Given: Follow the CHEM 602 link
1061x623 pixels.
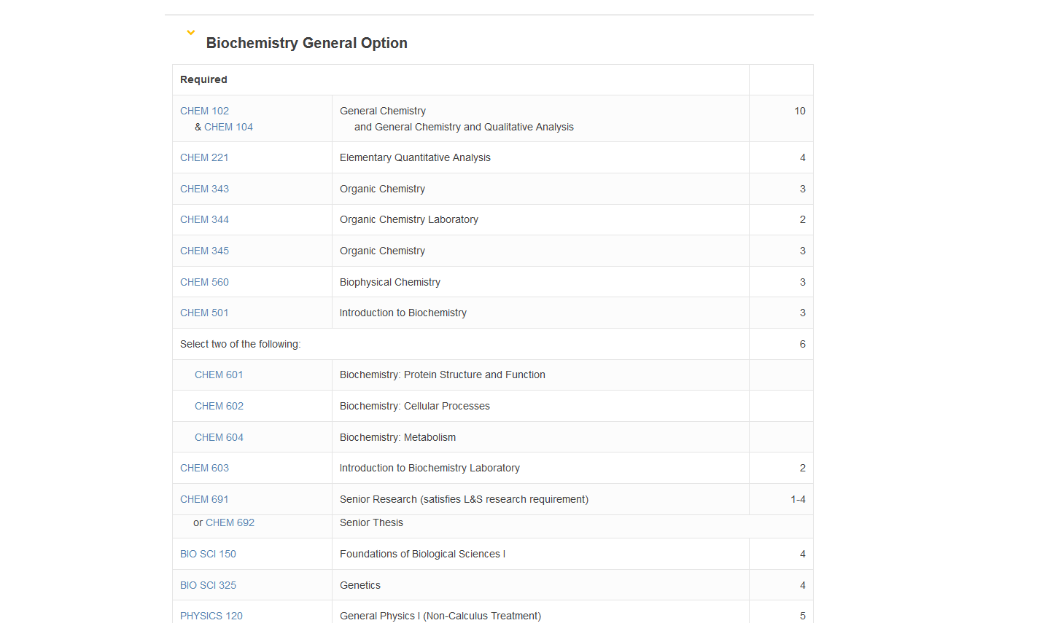Looking at the screenshot, I should click(219, 406).
